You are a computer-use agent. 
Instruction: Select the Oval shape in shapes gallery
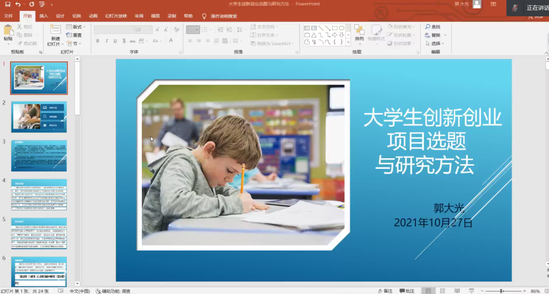click(x=342, y=28)
